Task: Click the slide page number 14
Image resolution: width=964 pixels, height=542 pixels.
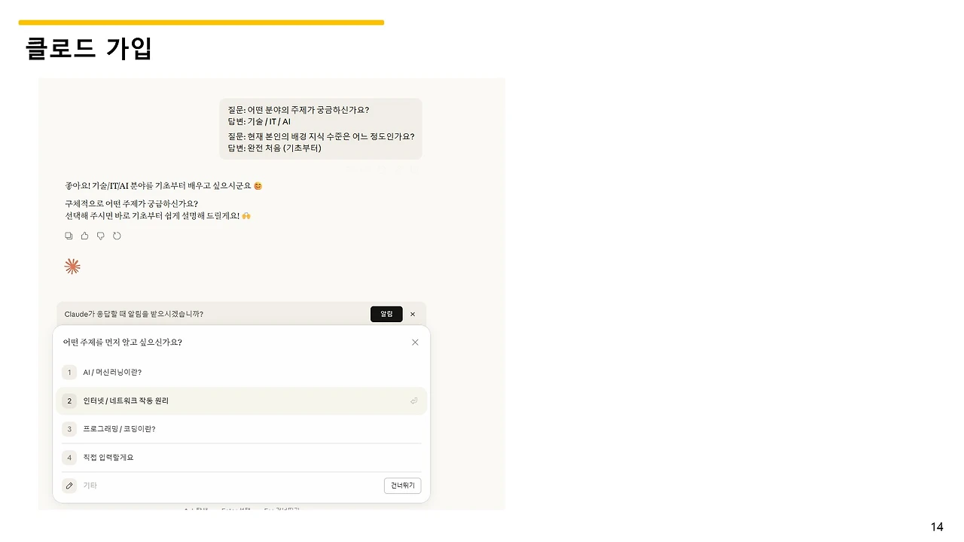Action: pyautogui.click(x=937, y=527)
